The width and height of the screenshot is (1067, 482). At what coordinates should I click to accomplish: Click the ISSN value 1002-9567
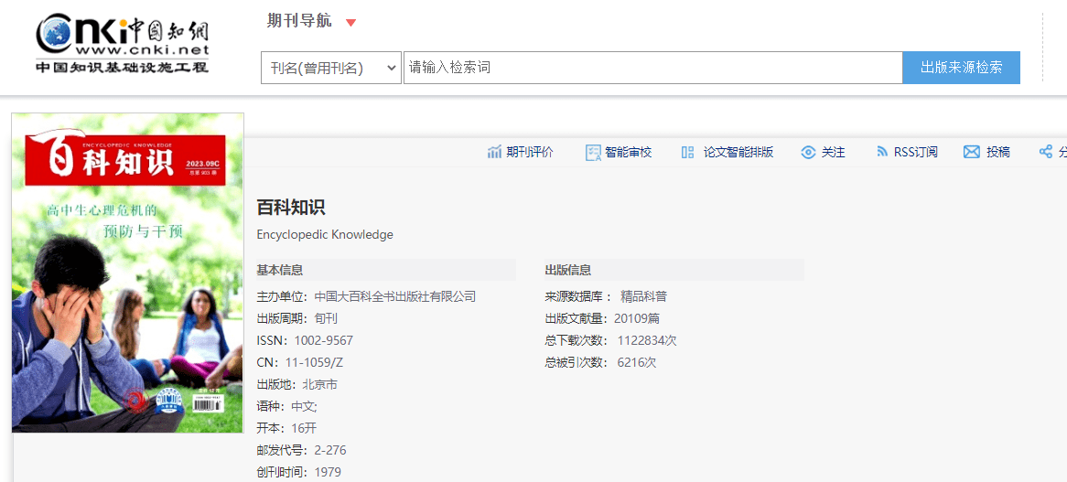(323, 340)
